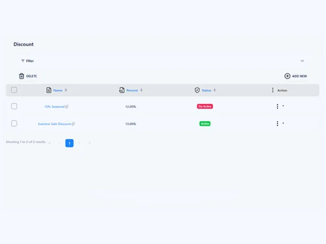Open three-dot menu for Summer Sale Discount row
Image resolution: width=326 pixels, height=244 pixels.
click(277, 124)
